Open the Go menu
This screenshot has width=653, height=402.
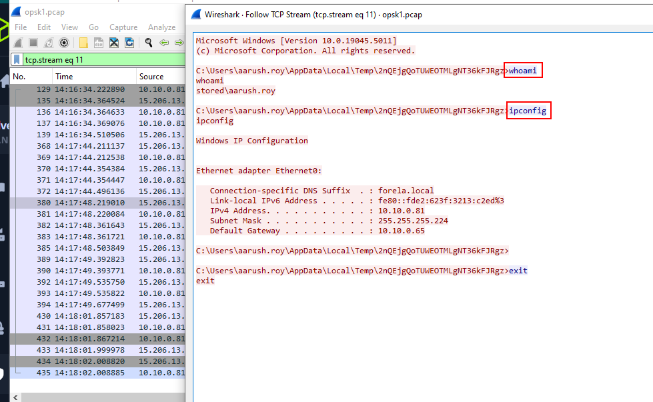(93, 27)
